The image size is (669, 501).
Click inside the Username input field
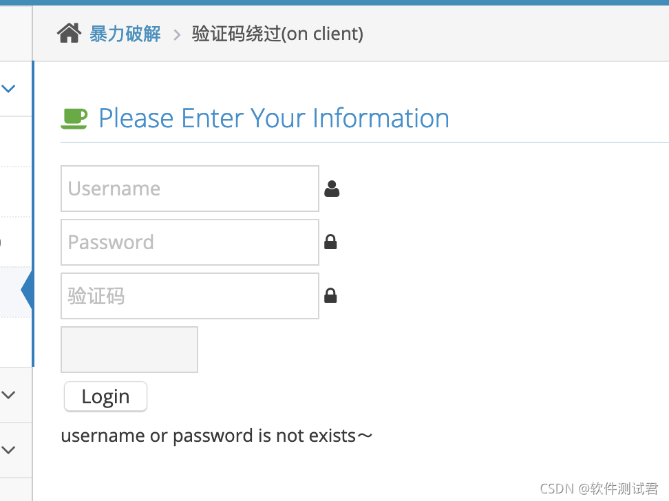(x=189, y=188)
